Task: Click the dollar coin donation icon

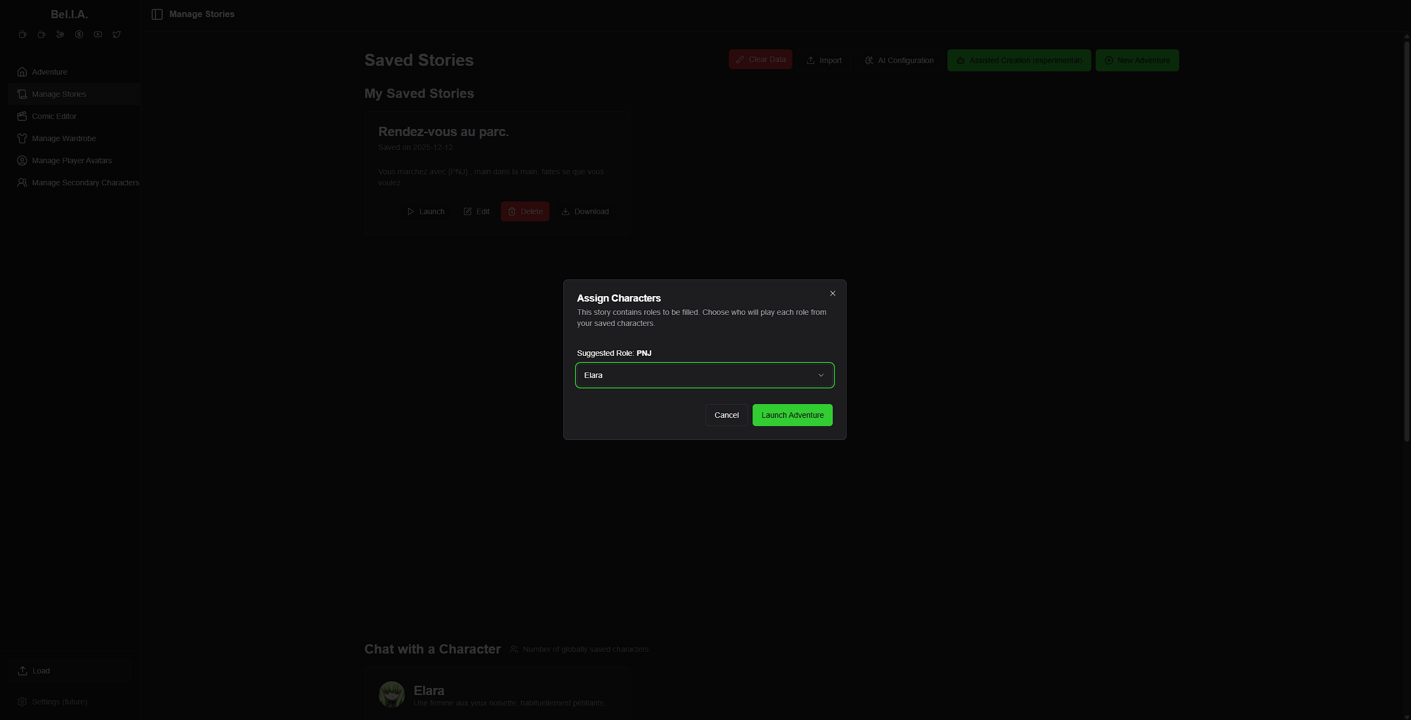Action: 79,34
